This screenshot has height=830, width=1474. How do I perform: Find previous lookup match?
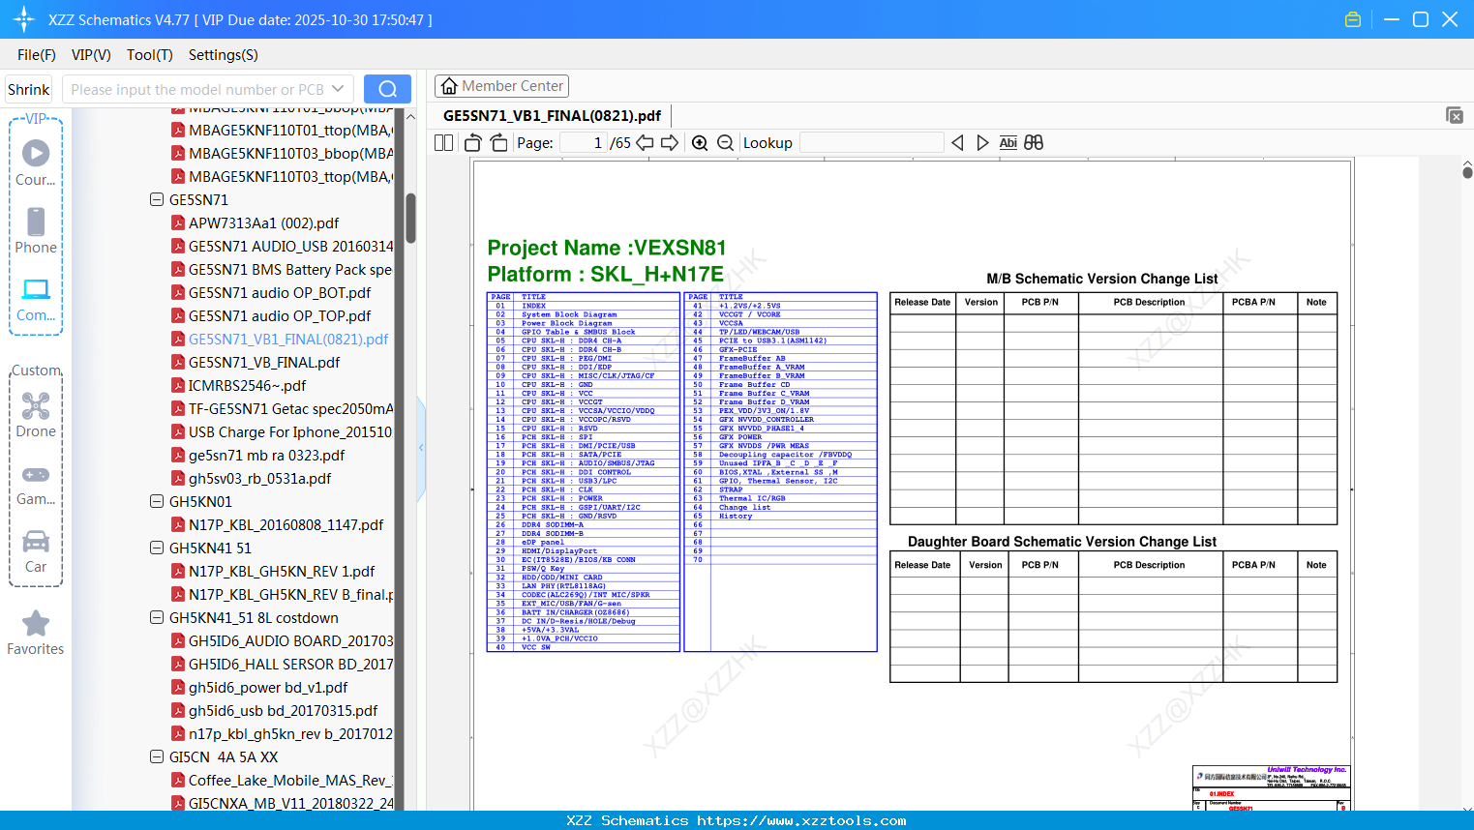957,143
